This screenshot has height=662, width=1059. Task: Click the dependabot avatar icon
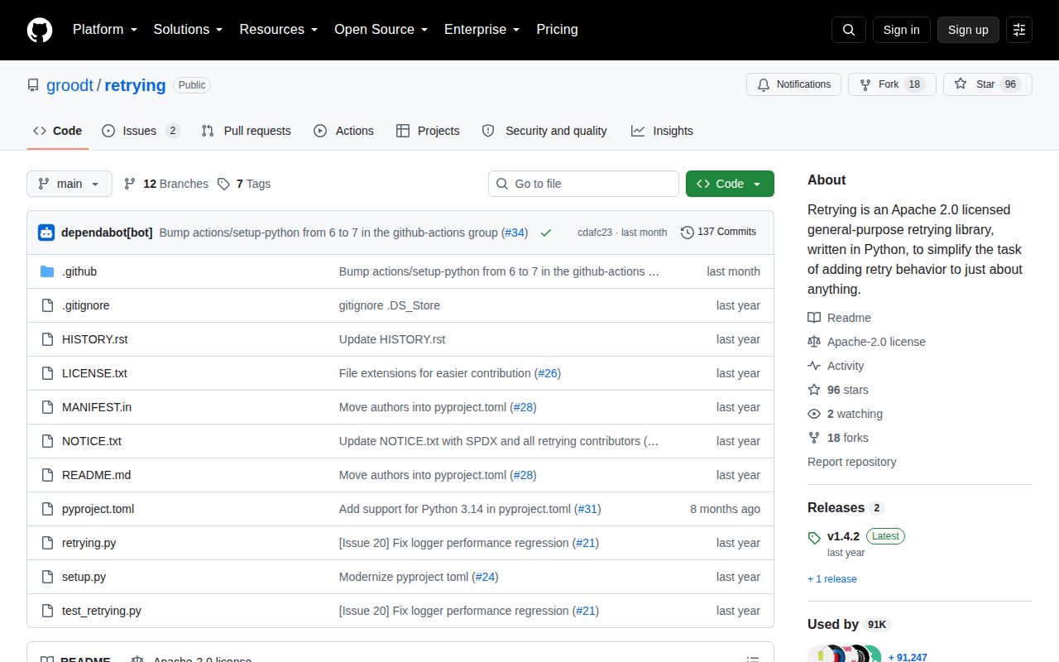point(46,233)
